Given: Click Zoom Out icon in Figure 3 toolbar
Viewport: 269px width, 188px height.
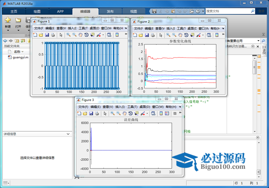Looking at the screenshot, I should 118,113.
